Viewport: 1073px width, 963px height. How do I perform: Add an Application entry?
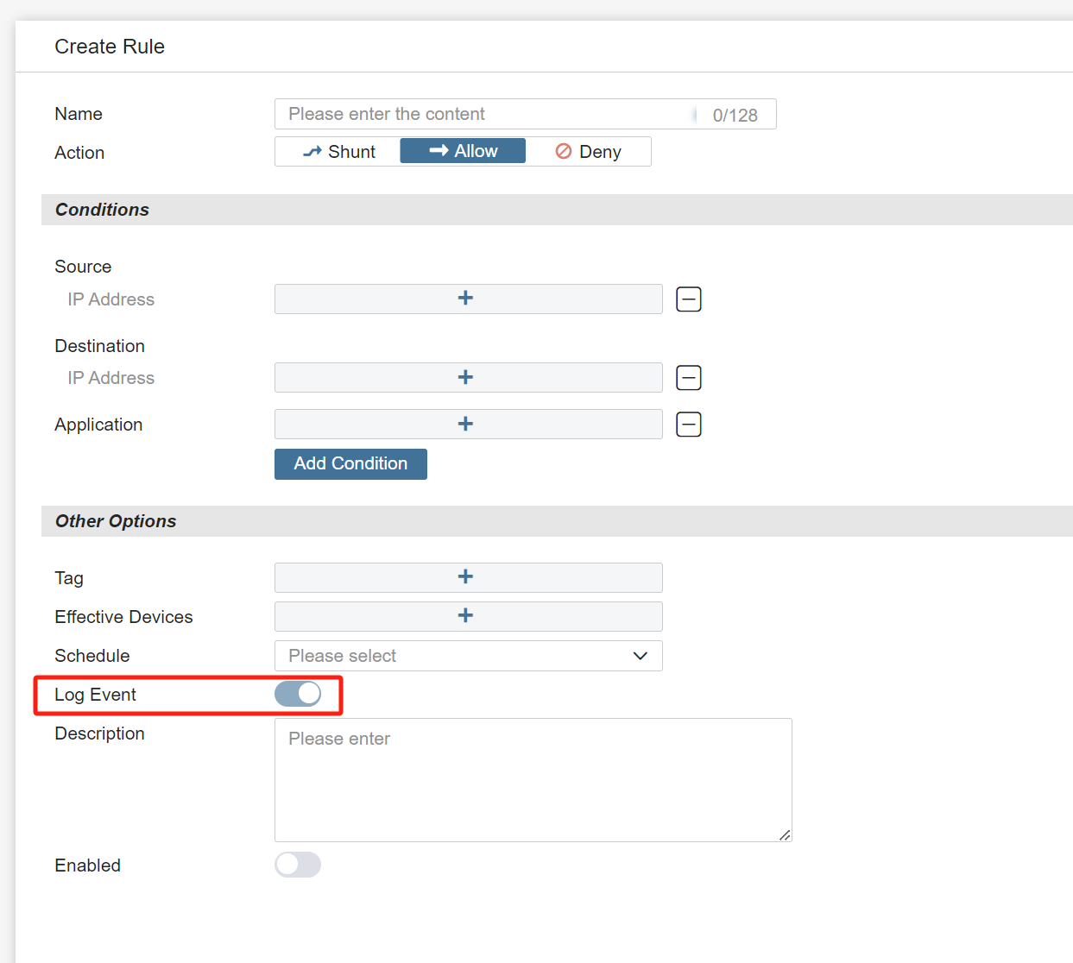coord(467,425)
